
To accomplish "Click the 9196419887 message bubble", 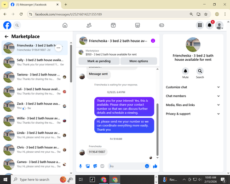I will click(97, 152).
